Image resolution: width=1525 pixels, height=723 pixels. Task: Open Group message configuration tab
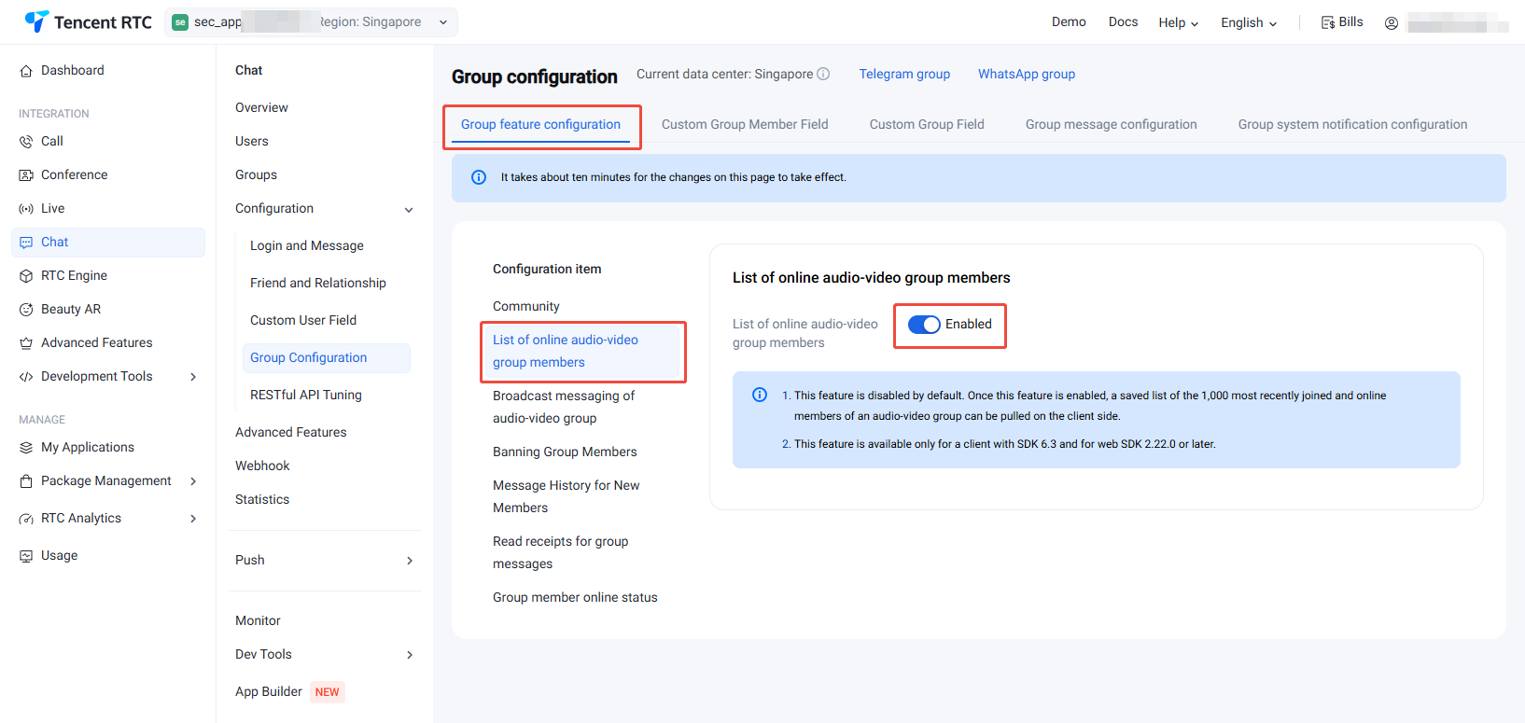(1111, 125)
